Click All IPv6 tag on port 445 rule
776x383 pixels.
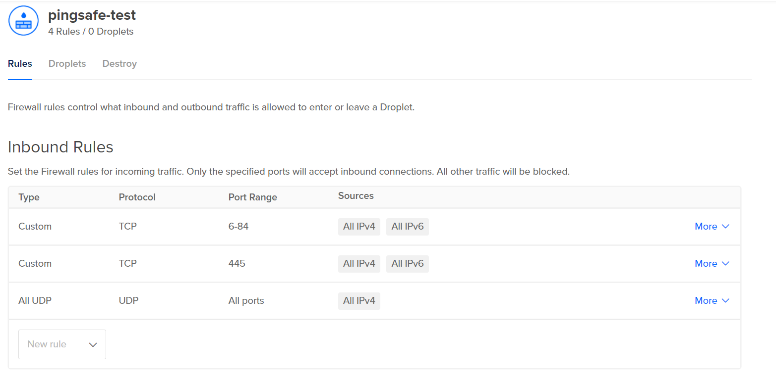pos(407,264)
